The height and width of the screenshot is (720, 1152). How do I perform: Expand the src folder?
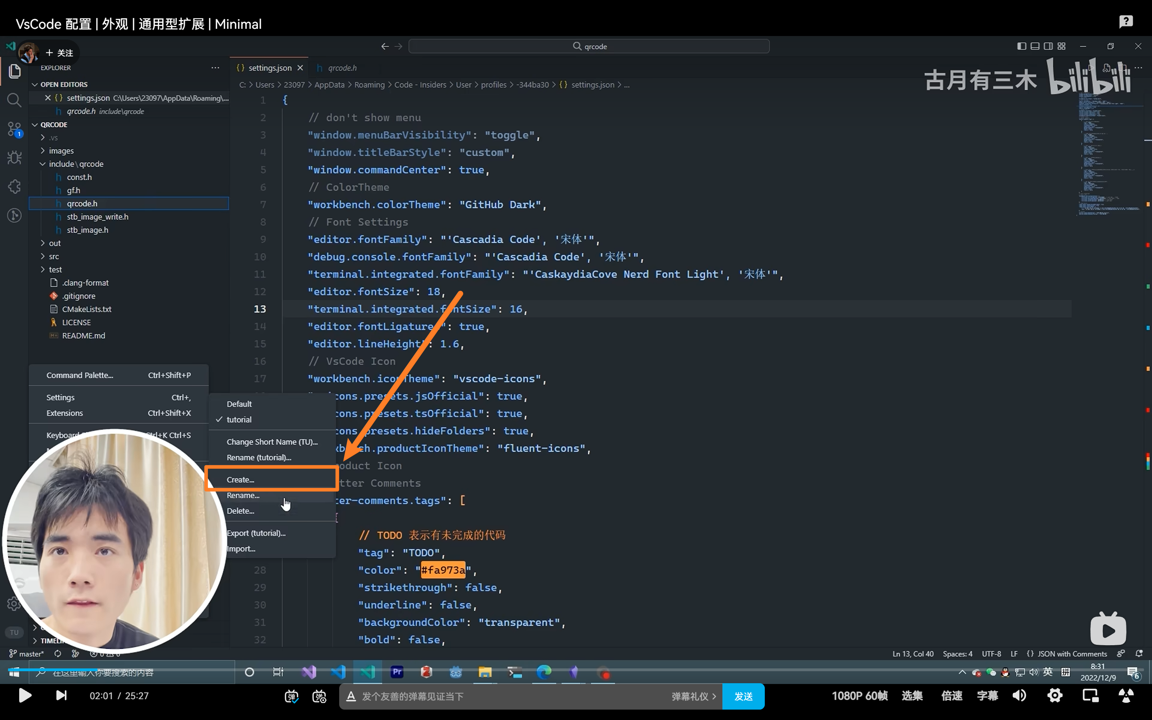pyautogui.click(x=43, y=256)
